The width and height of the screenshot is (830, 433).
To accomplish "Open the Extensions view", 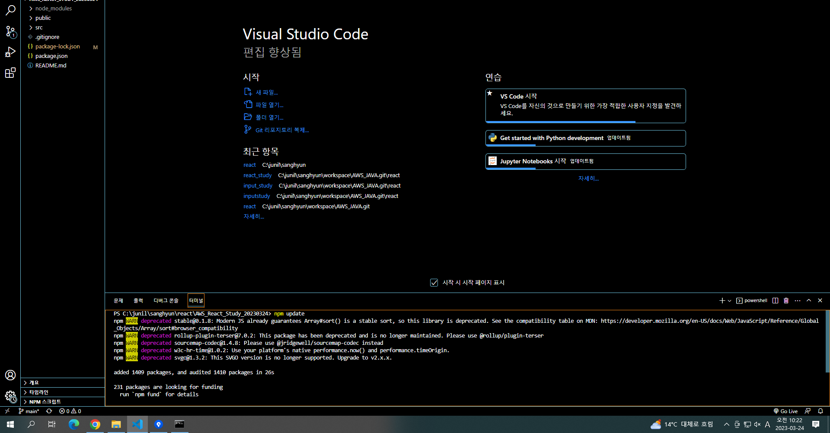I will [x=10, y=73].
